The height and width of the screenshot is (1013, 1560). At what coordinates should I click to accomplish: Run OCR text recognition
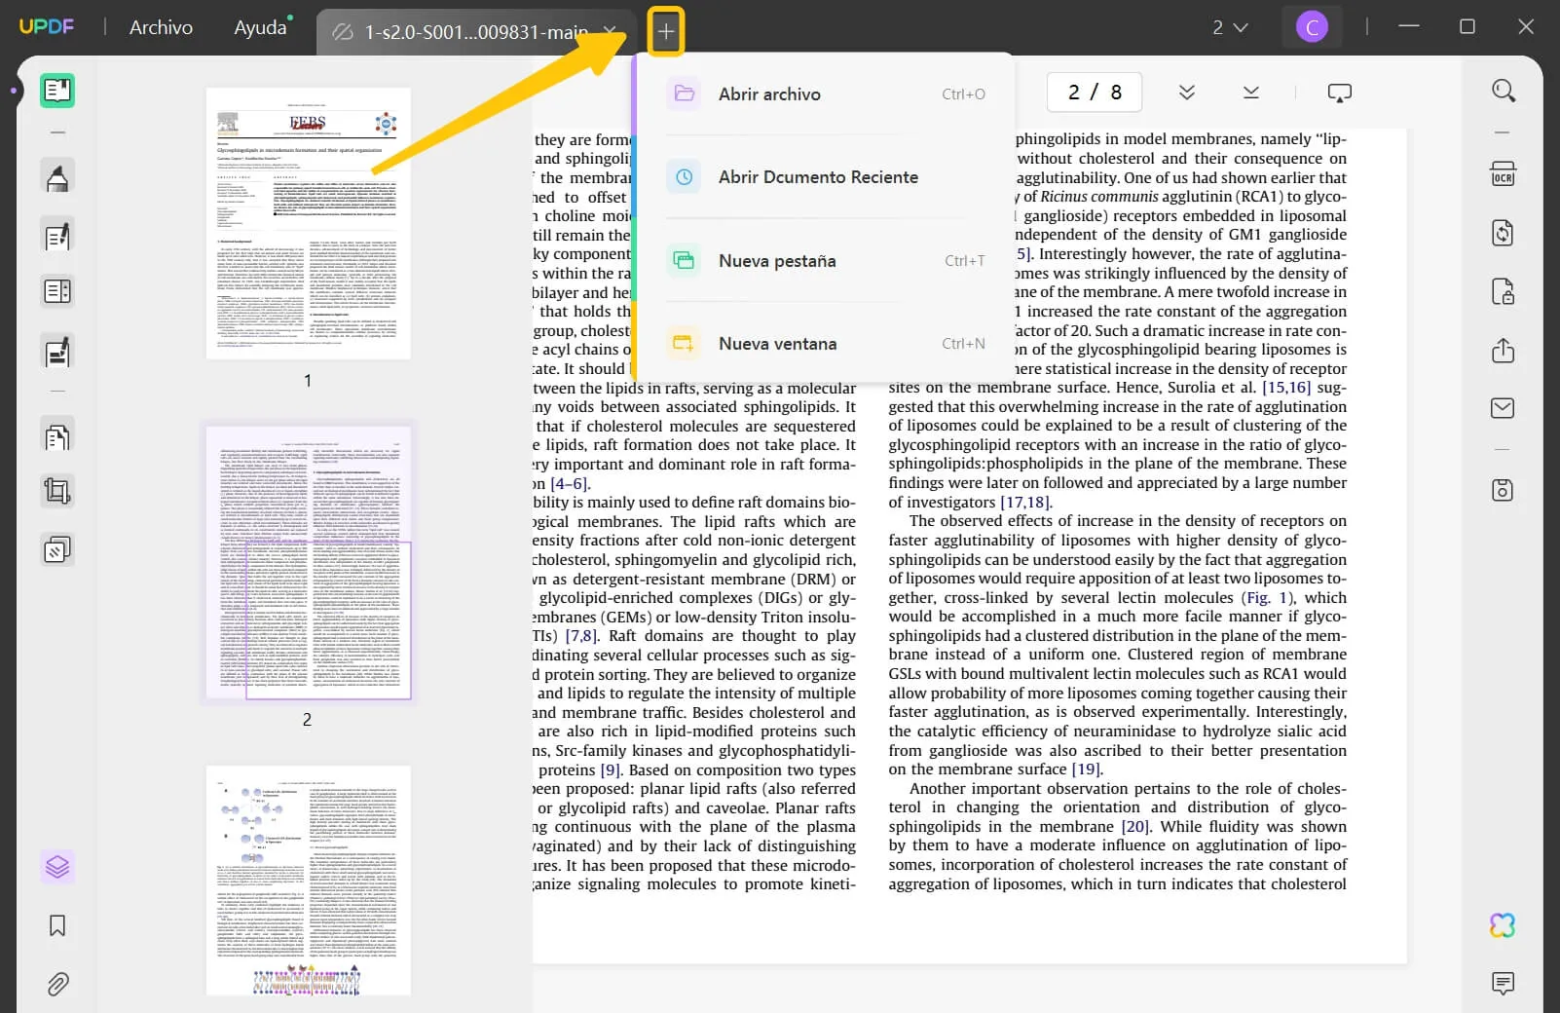click(x=1504, y=174)
